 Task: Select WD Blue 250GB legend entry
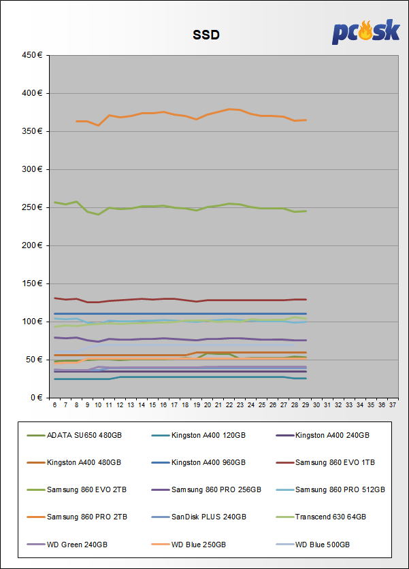coord(189,545)
